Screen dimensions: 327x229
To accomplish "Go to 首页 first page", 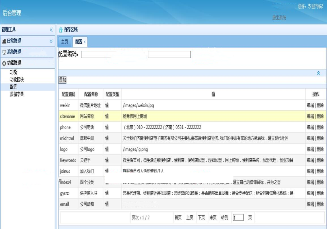I will tap(178, 218).
